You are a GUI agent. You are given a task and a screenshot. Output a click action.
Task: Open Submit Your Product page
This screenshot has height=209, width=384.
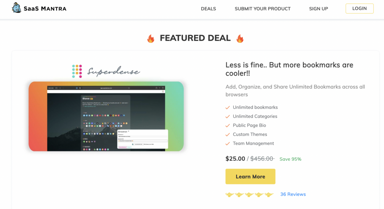point(263,9)
